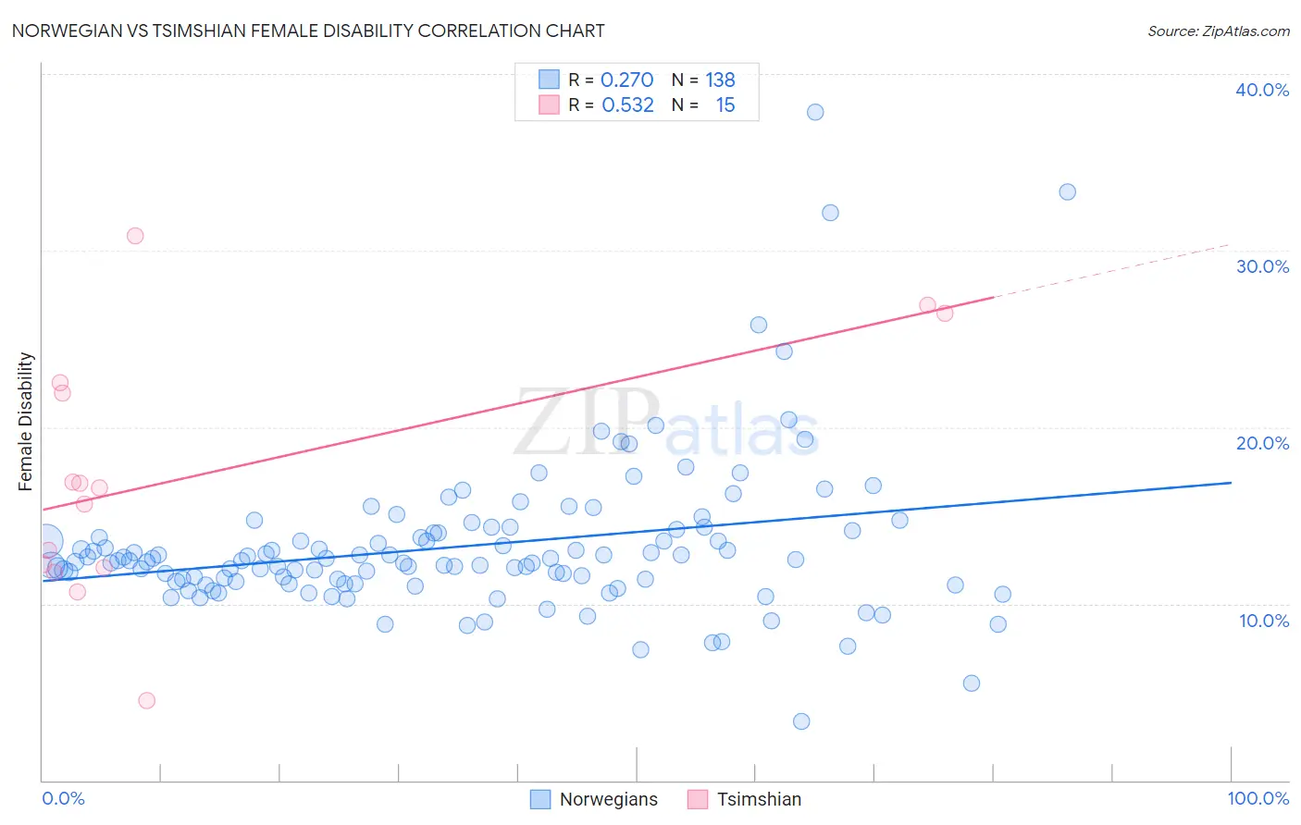Click the 0.532 correlation value
1301x825 pixels.
[x=627, y=105]
